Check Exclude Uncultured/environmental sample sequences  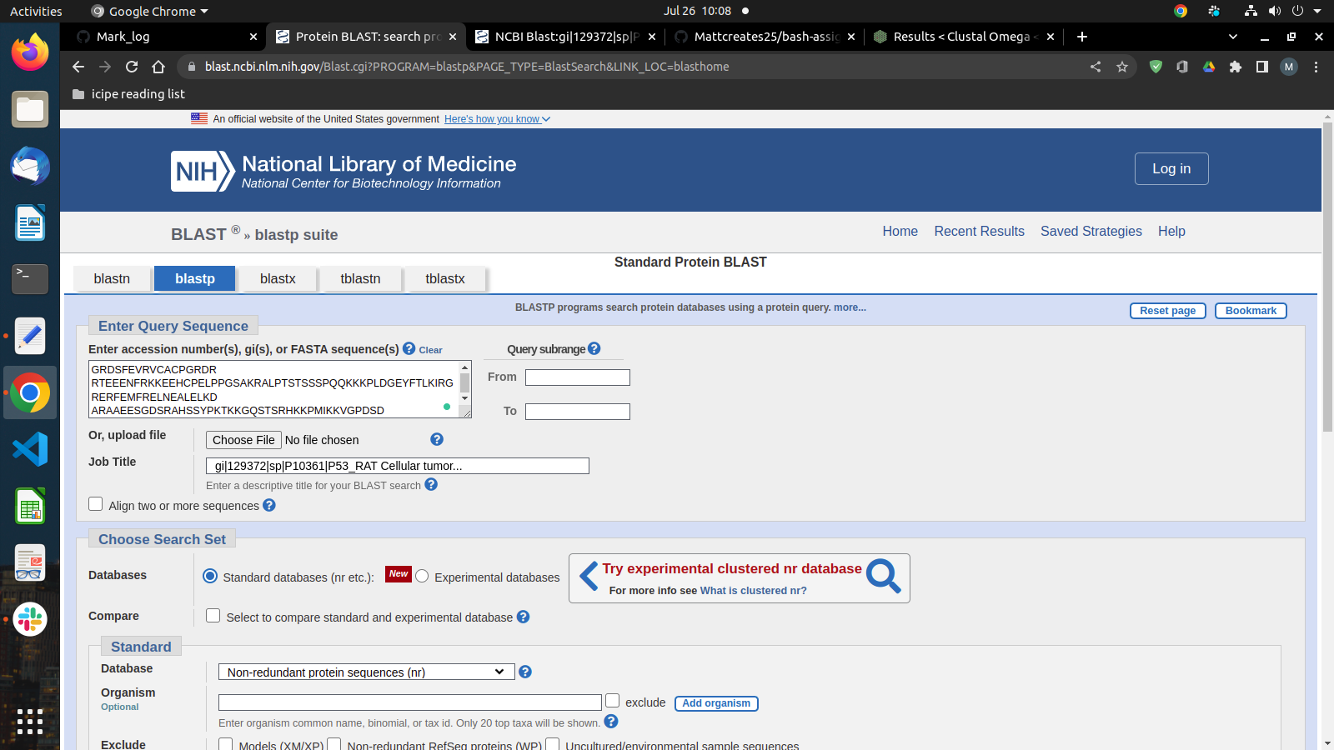pyautogui.click(x=552, y=744)
